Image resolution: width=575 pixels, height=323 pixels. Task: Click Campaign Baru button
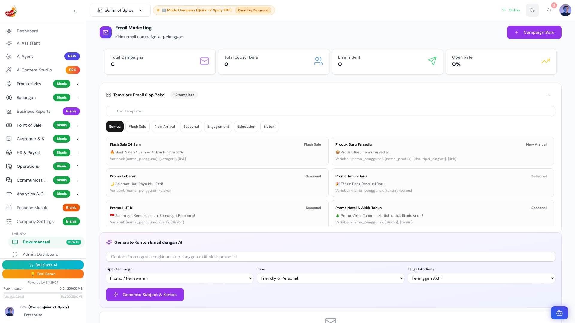[x=534, y=32]
